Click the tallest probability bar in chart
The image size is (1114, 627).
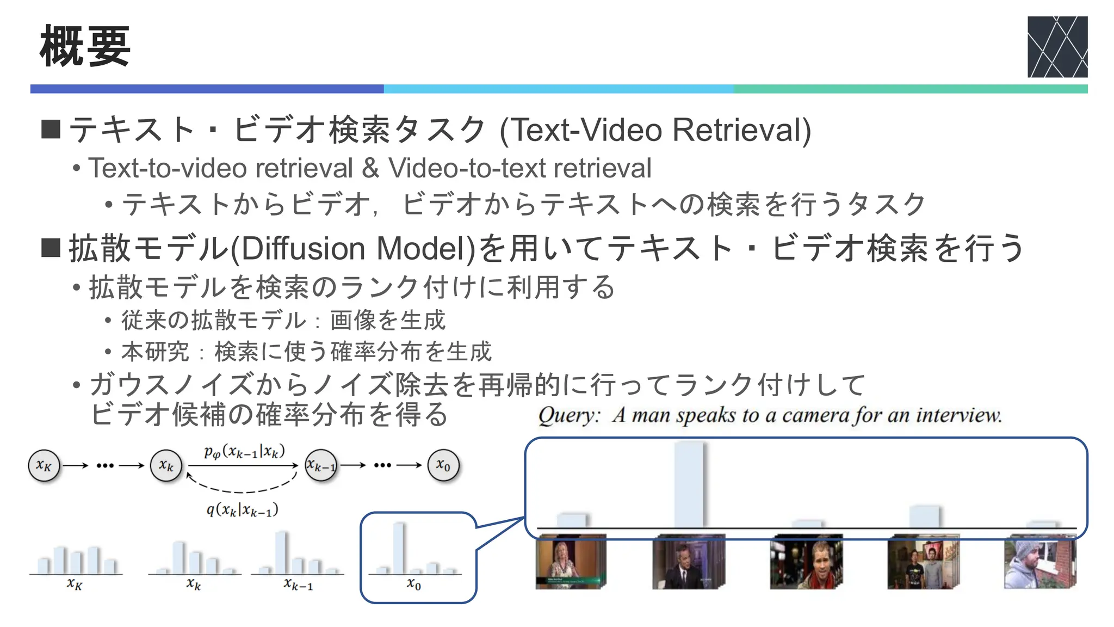point(689,484)
